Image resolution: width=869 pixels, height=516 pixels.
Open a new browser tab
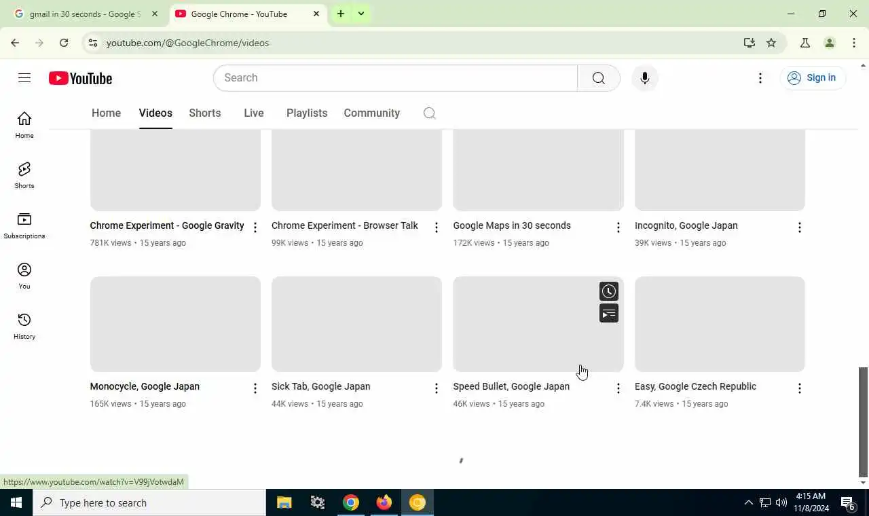click(x=341, y=14)
